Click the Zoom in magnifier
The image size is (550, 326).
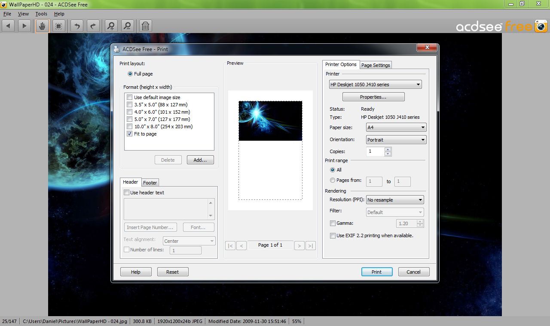pos(111,26)
